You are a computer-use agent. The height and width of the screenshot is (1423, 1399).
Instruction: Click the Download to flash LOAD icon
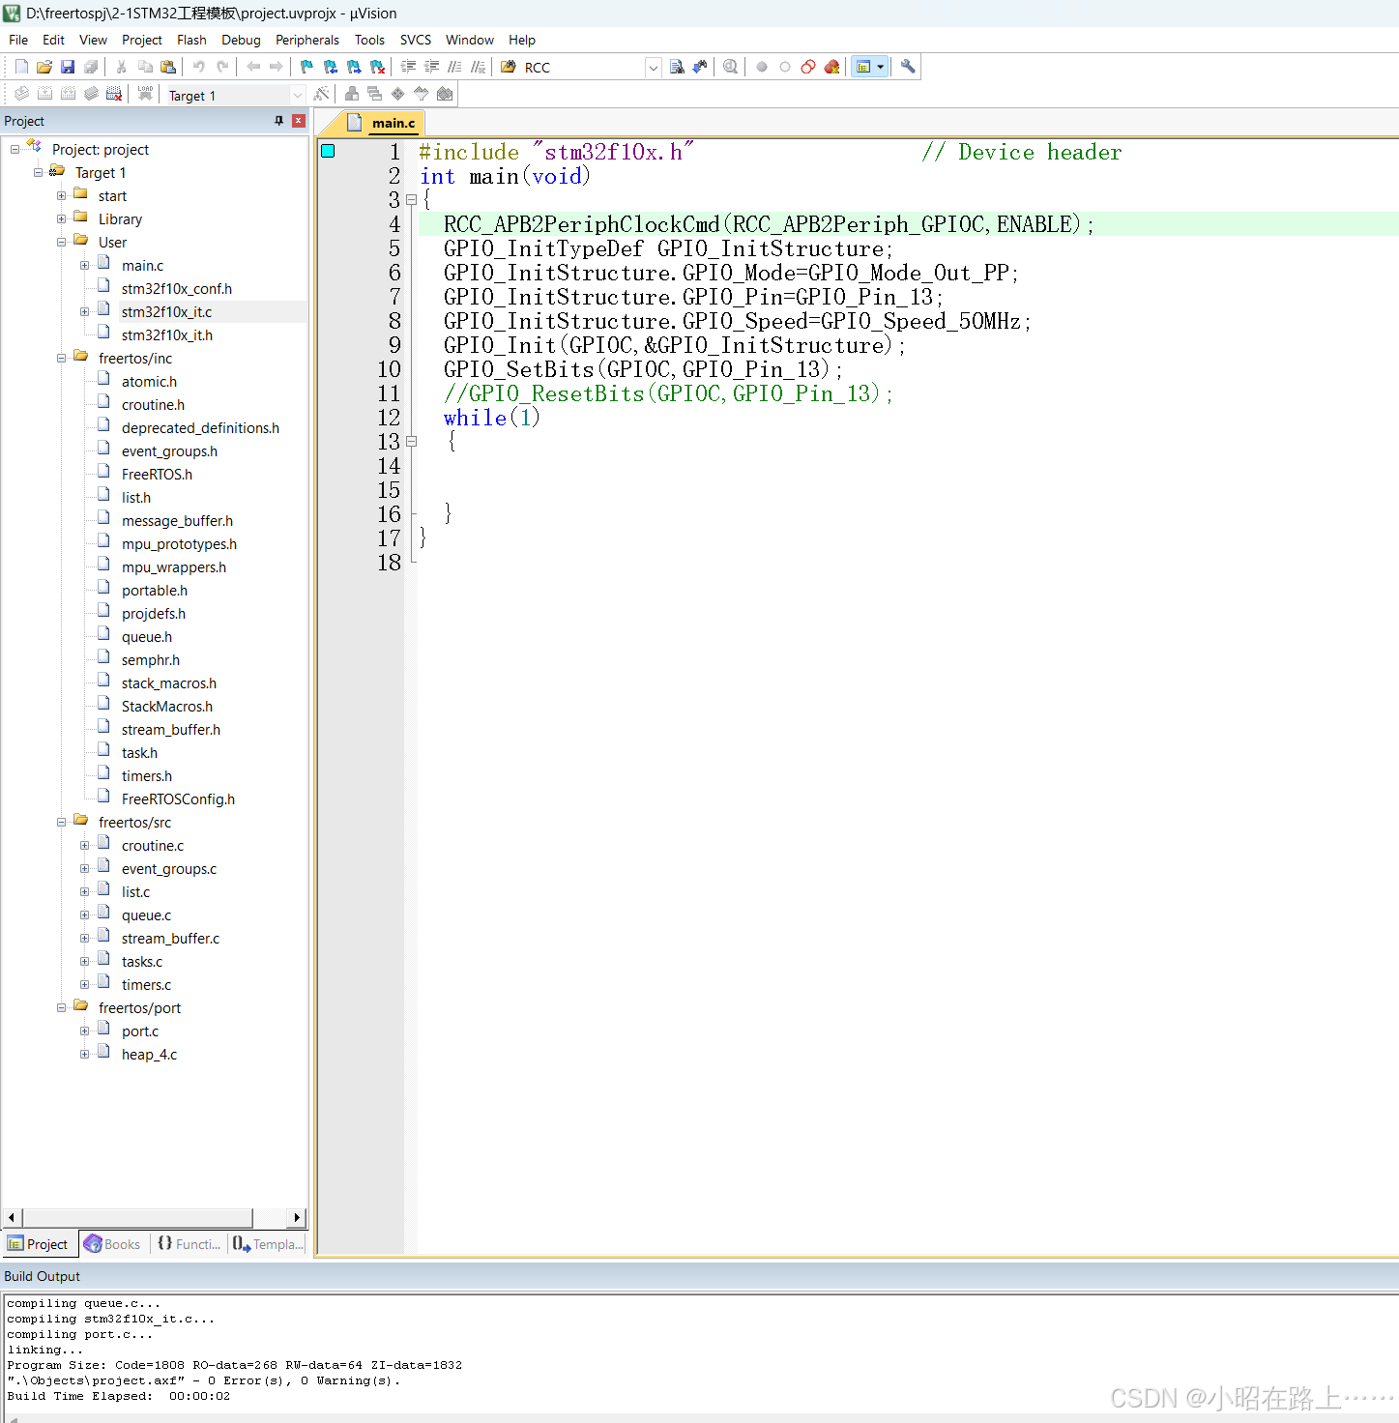(145, 94)
